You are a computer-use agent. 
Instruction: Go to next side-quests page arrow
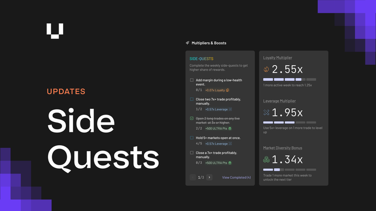click(x=209, y=177)
